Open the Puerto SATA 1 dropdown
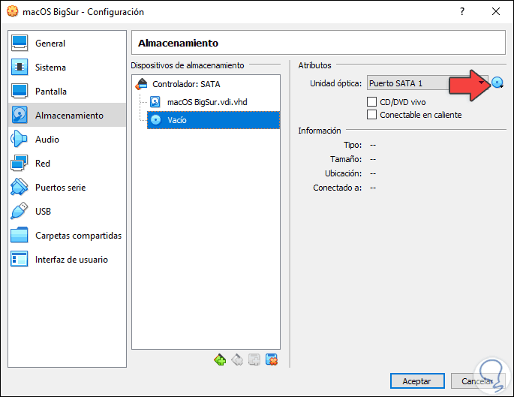Image resolution: width=514 pixels, height=397 pixels. point(428,83)
